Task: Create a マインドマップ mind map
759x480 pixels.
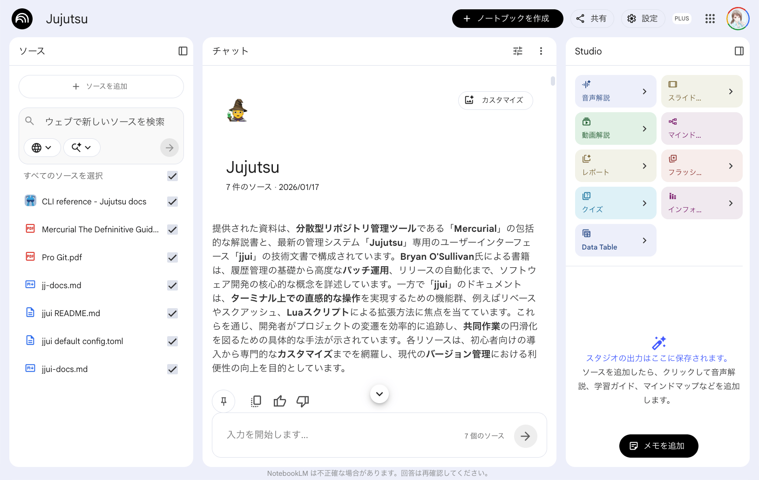Action: click(x=702, y=128)
